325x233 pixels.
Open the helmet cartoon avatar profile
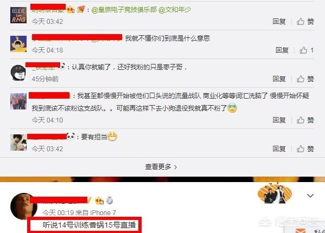coord(18,73)
